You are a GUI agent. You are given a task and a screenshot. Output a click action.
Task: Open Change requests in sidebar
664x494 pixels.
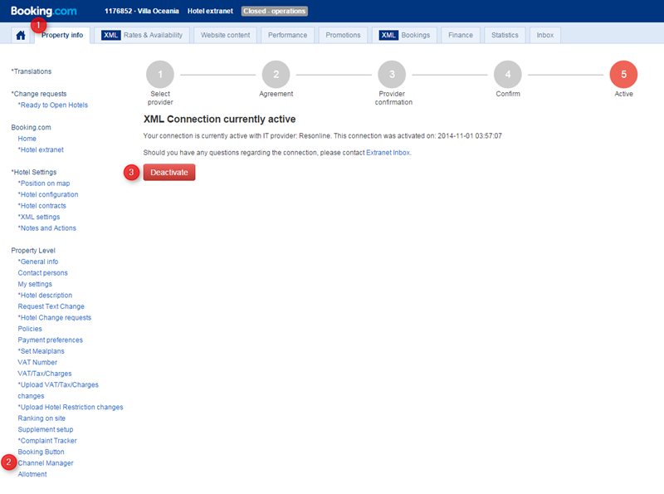click(x=39, y=94)
